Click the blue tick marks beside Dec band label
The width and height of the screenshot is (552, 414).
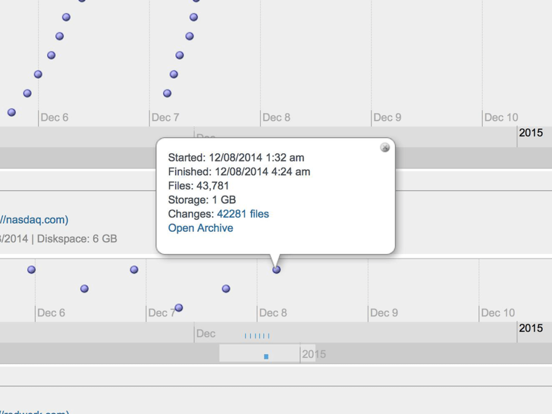point(257,336)
